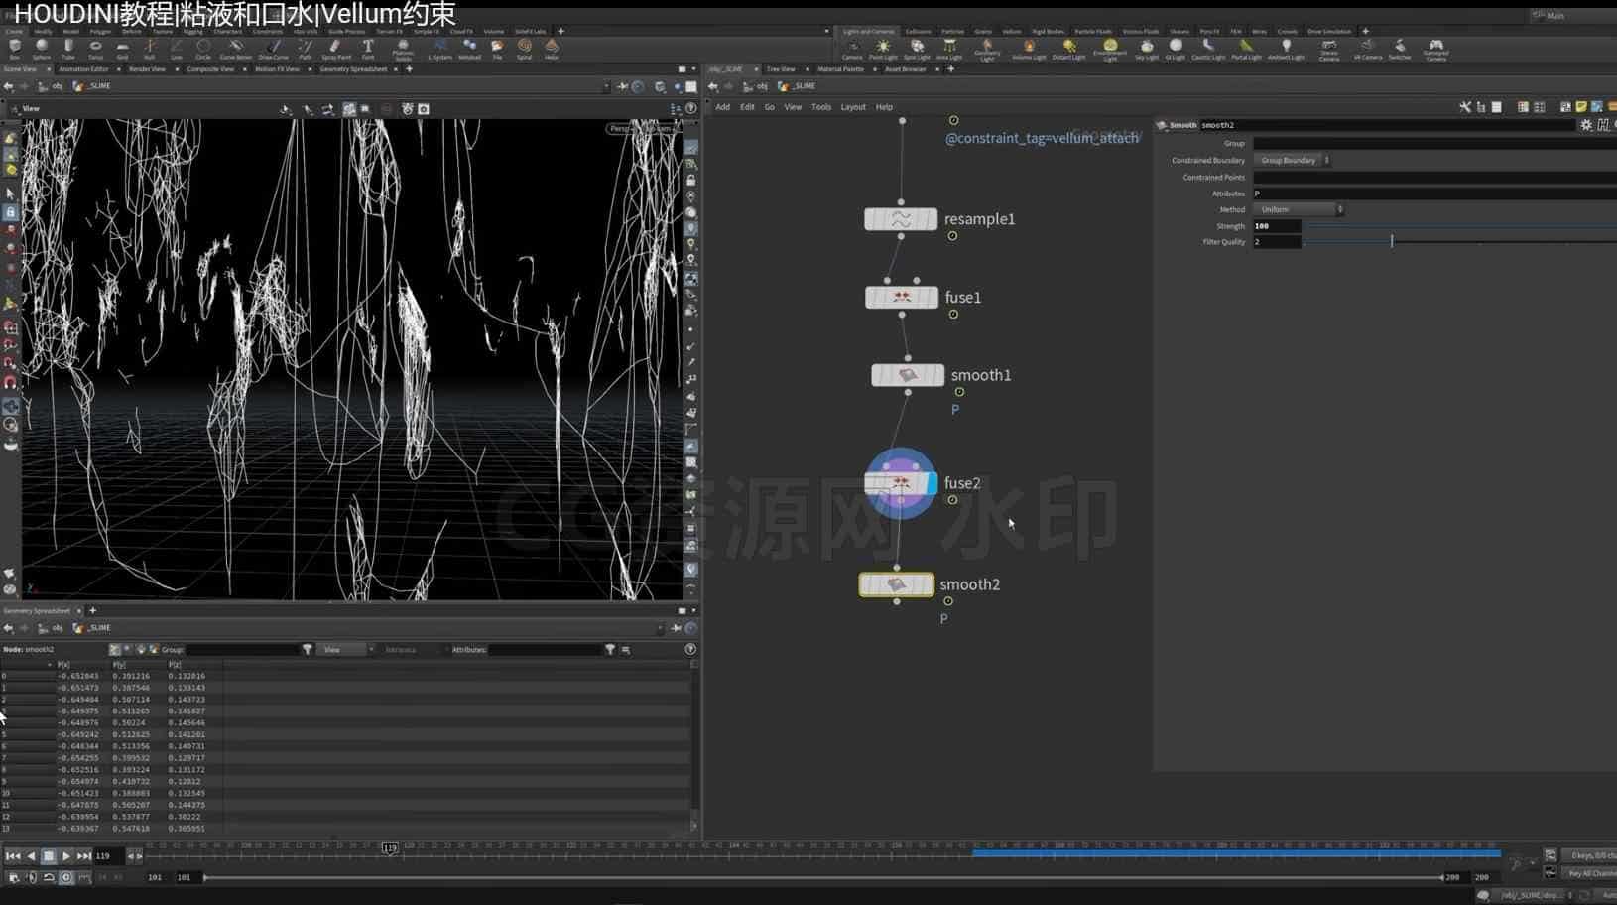Viewport: 1617px width, 905px height.
Task: Switch to the Tree View tab
Action: tap(781, 69)
